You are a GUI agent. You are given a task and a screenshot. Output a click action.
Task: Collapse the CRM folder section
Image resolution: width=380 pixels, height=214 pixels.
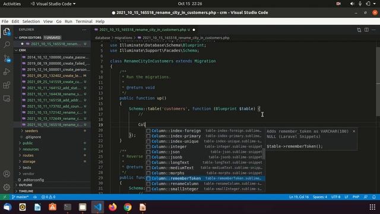pos(22,50)
